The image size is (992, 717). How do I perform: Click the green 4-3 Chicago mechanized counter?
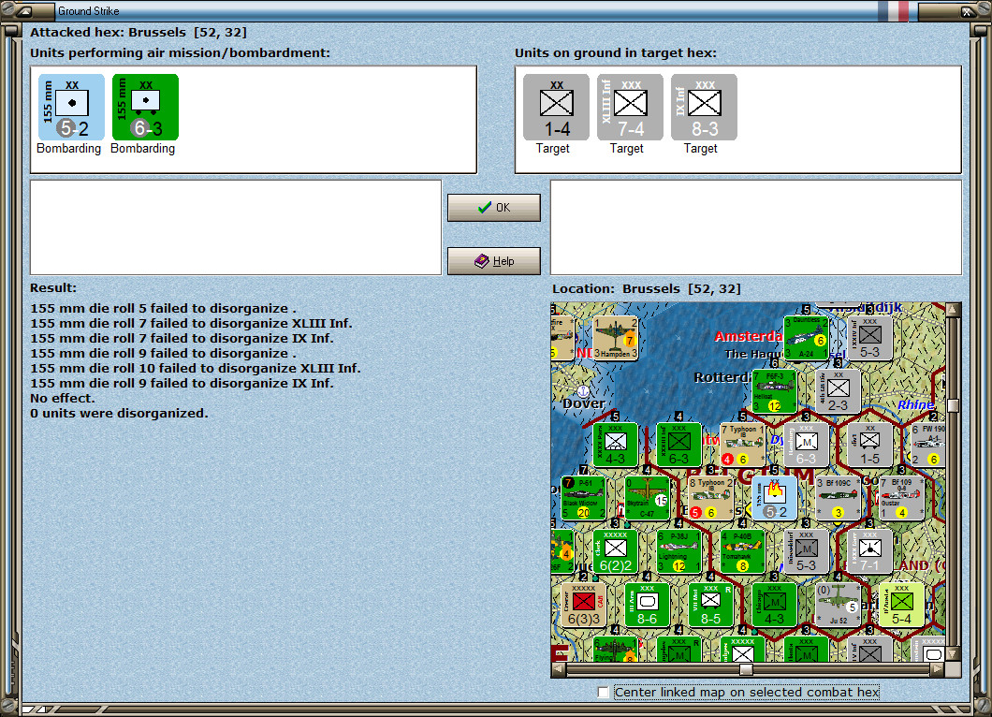click(774, 605)
